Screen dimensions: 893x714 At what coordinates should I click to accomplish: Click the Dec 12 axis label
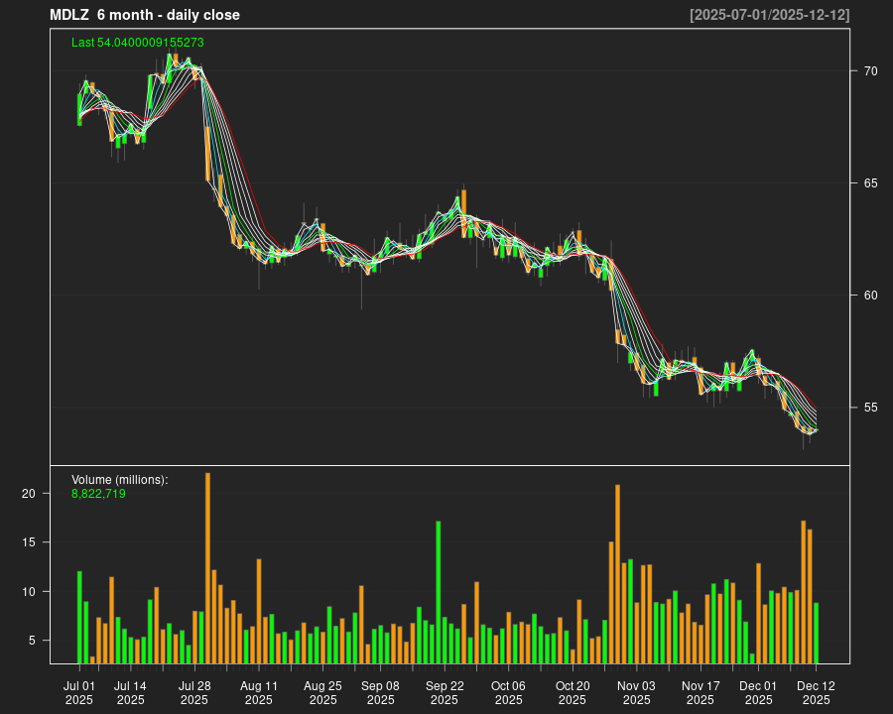(x=817, y=685)
